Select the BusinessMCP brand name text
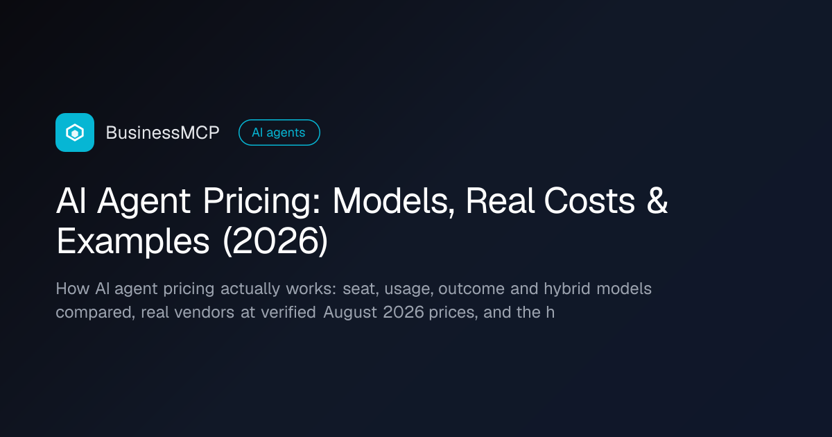Screen dimensions: 832x437 162,132
